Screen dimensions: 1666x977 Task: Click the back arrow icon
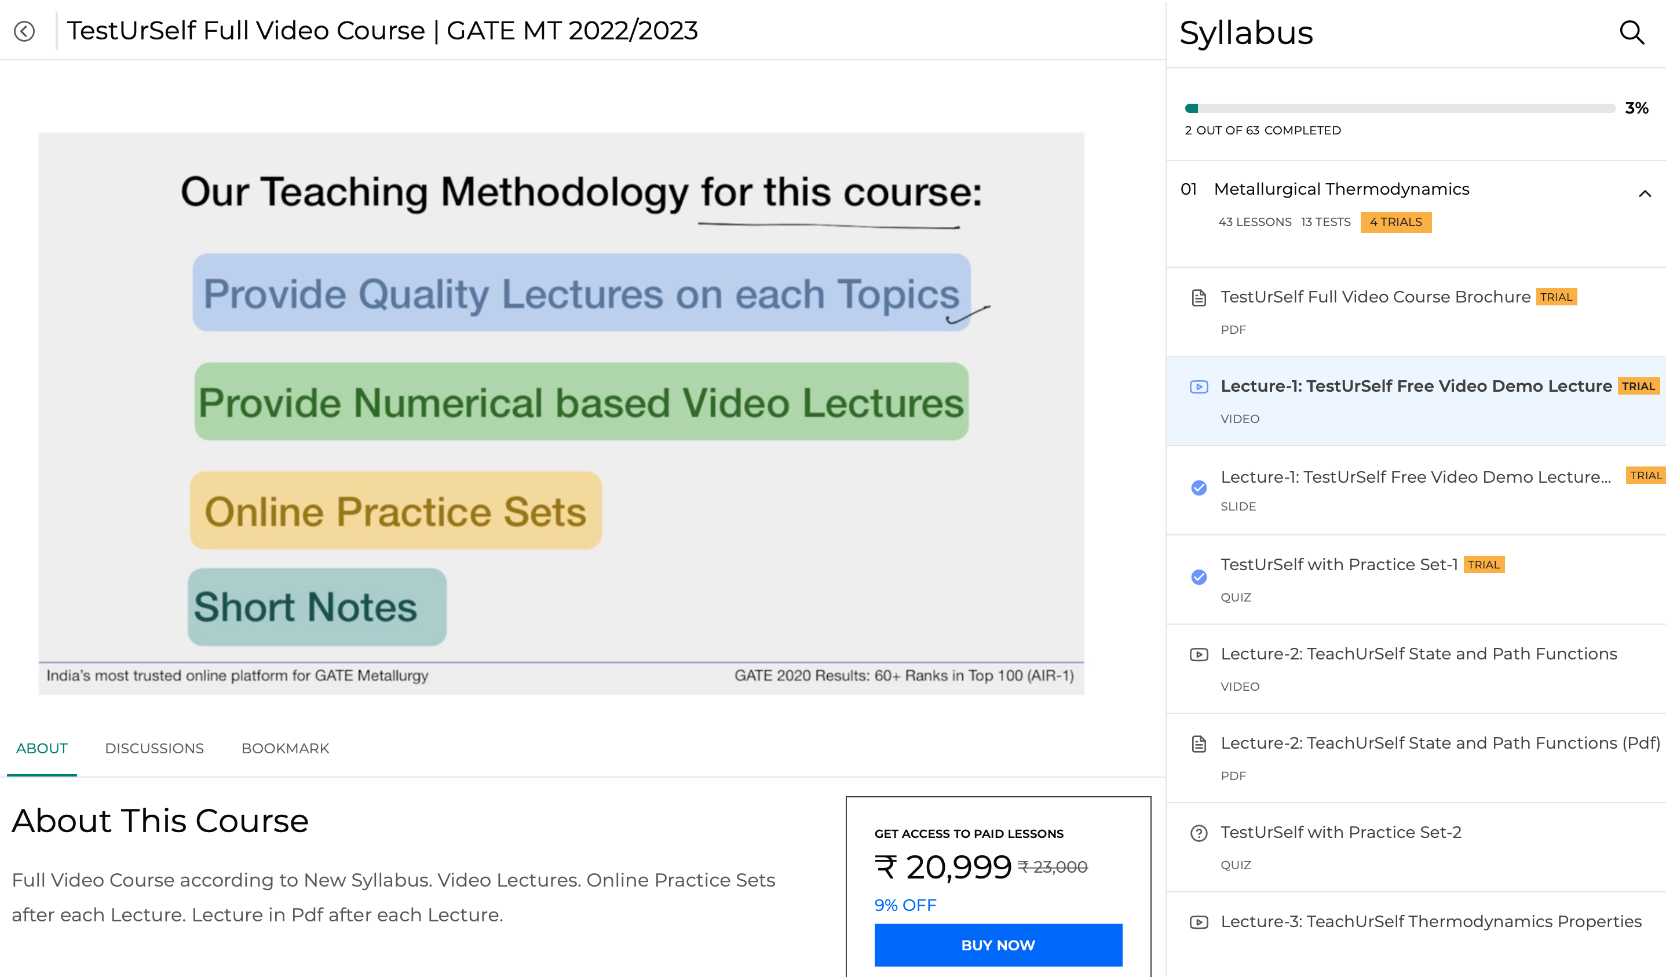(x=24, y=31)
